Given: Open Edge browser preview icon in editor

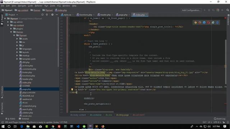Looking at the screenshot, I should pyautogui.click(x=217, y=23).
